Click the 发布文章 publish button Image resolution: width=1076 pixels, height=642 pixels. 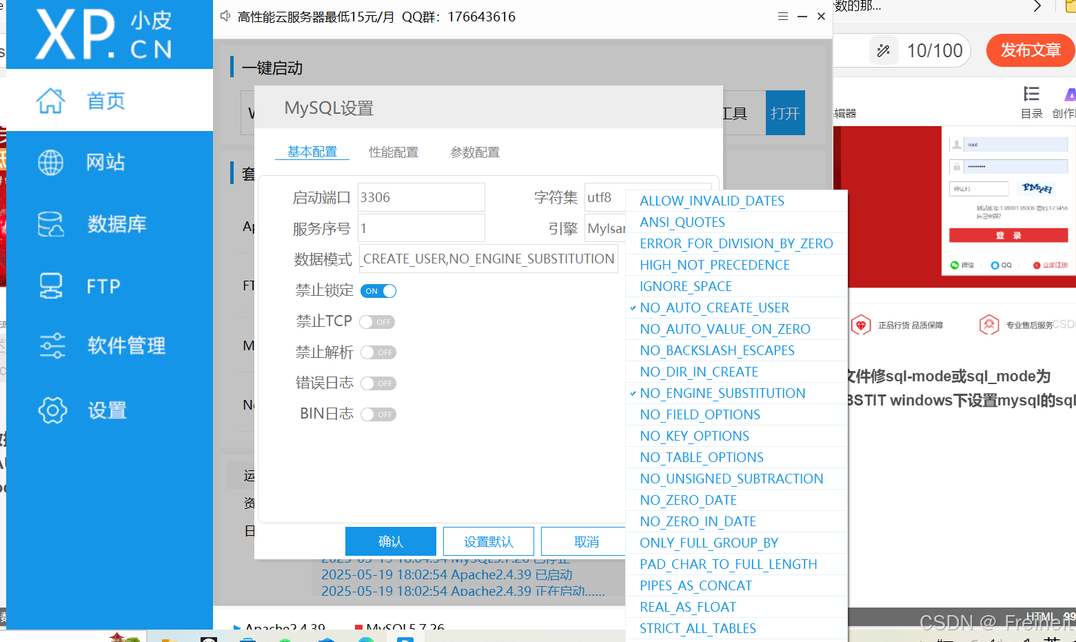click(x=1030, y=50)
